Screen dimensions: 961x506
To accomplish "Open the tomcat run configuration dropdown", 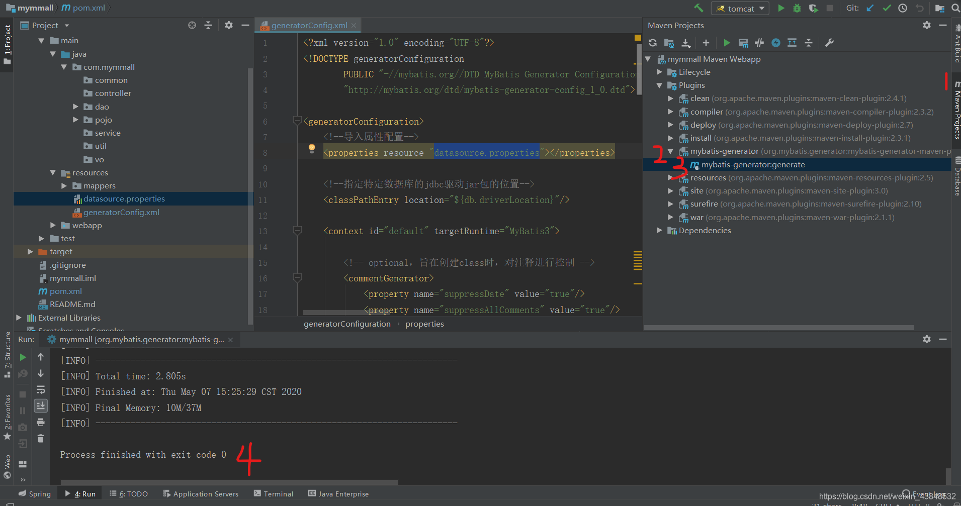I will pyautogui.click(x=740, y=9).
